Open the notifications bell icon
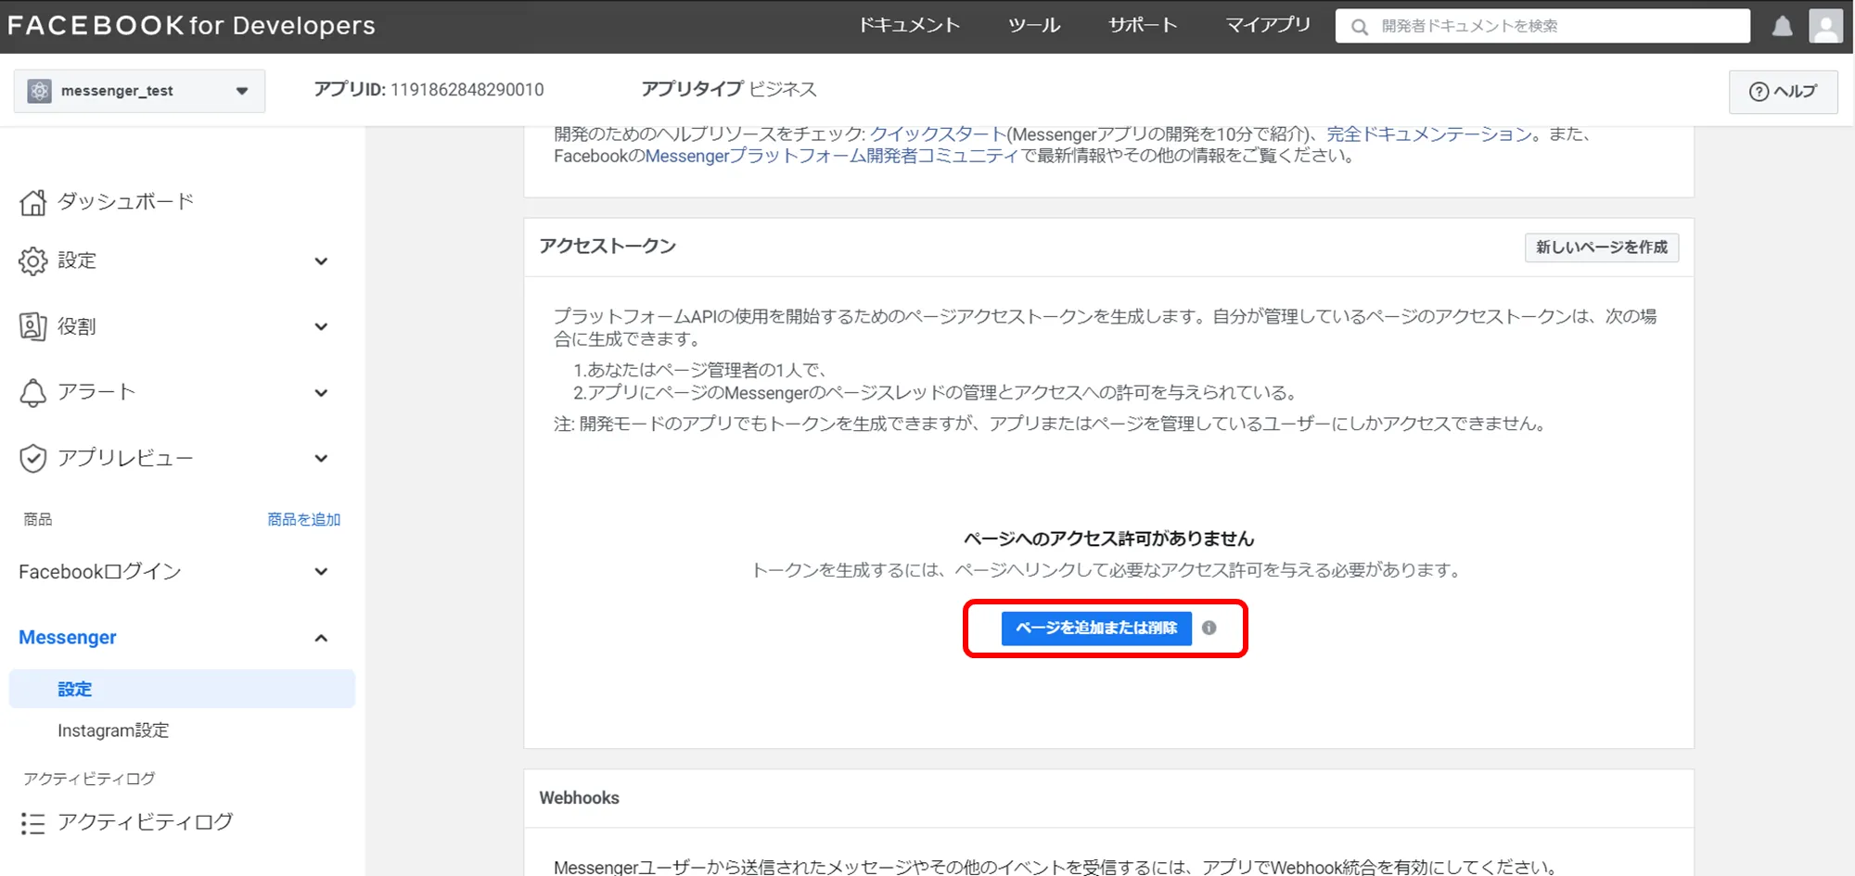 tap(1782, 26)
